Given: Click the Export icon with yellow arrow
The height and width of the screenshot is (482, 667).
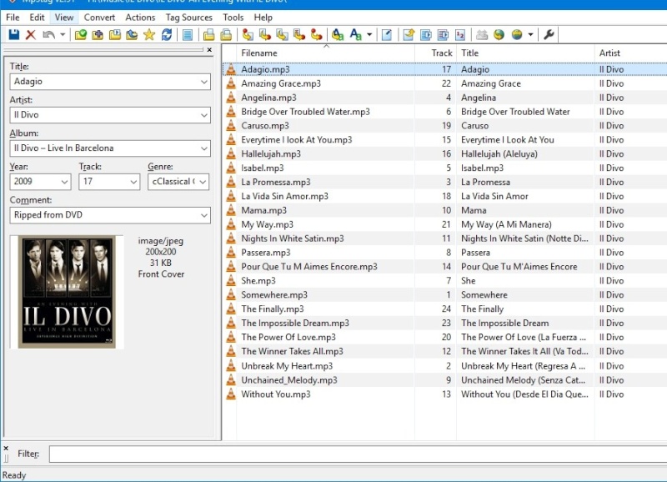Looking at the screenshot, I should [409, 34].
